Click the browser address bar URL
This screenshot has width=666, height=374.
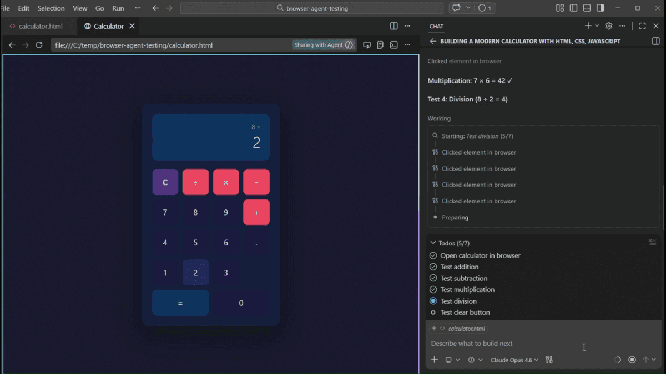click(x=134, y=45)
